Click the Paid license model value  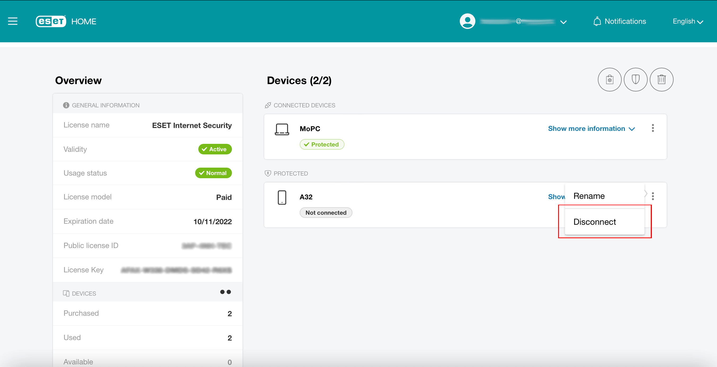224,197
